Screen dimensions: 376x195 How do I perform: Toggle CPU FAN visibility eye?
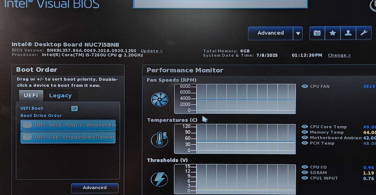click(x=305, y=86)
